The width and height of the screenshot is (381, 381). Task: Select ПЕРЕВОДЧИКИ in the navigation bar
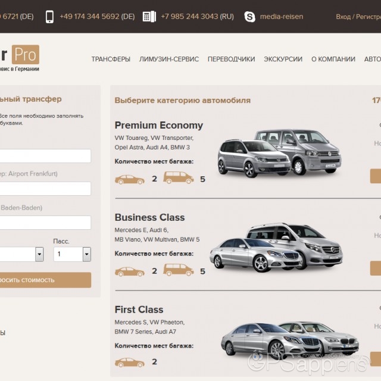tap(231, 59)
